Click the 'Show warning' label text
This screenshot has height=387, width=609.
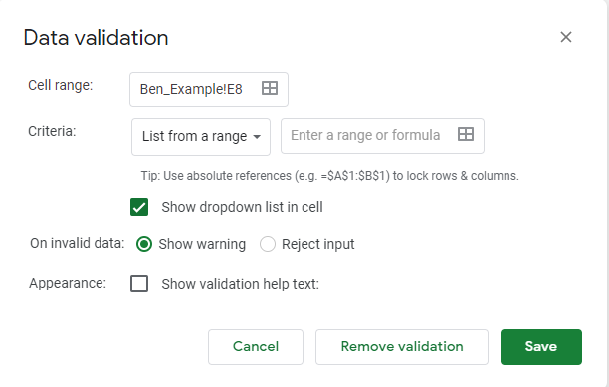point(202,244)
